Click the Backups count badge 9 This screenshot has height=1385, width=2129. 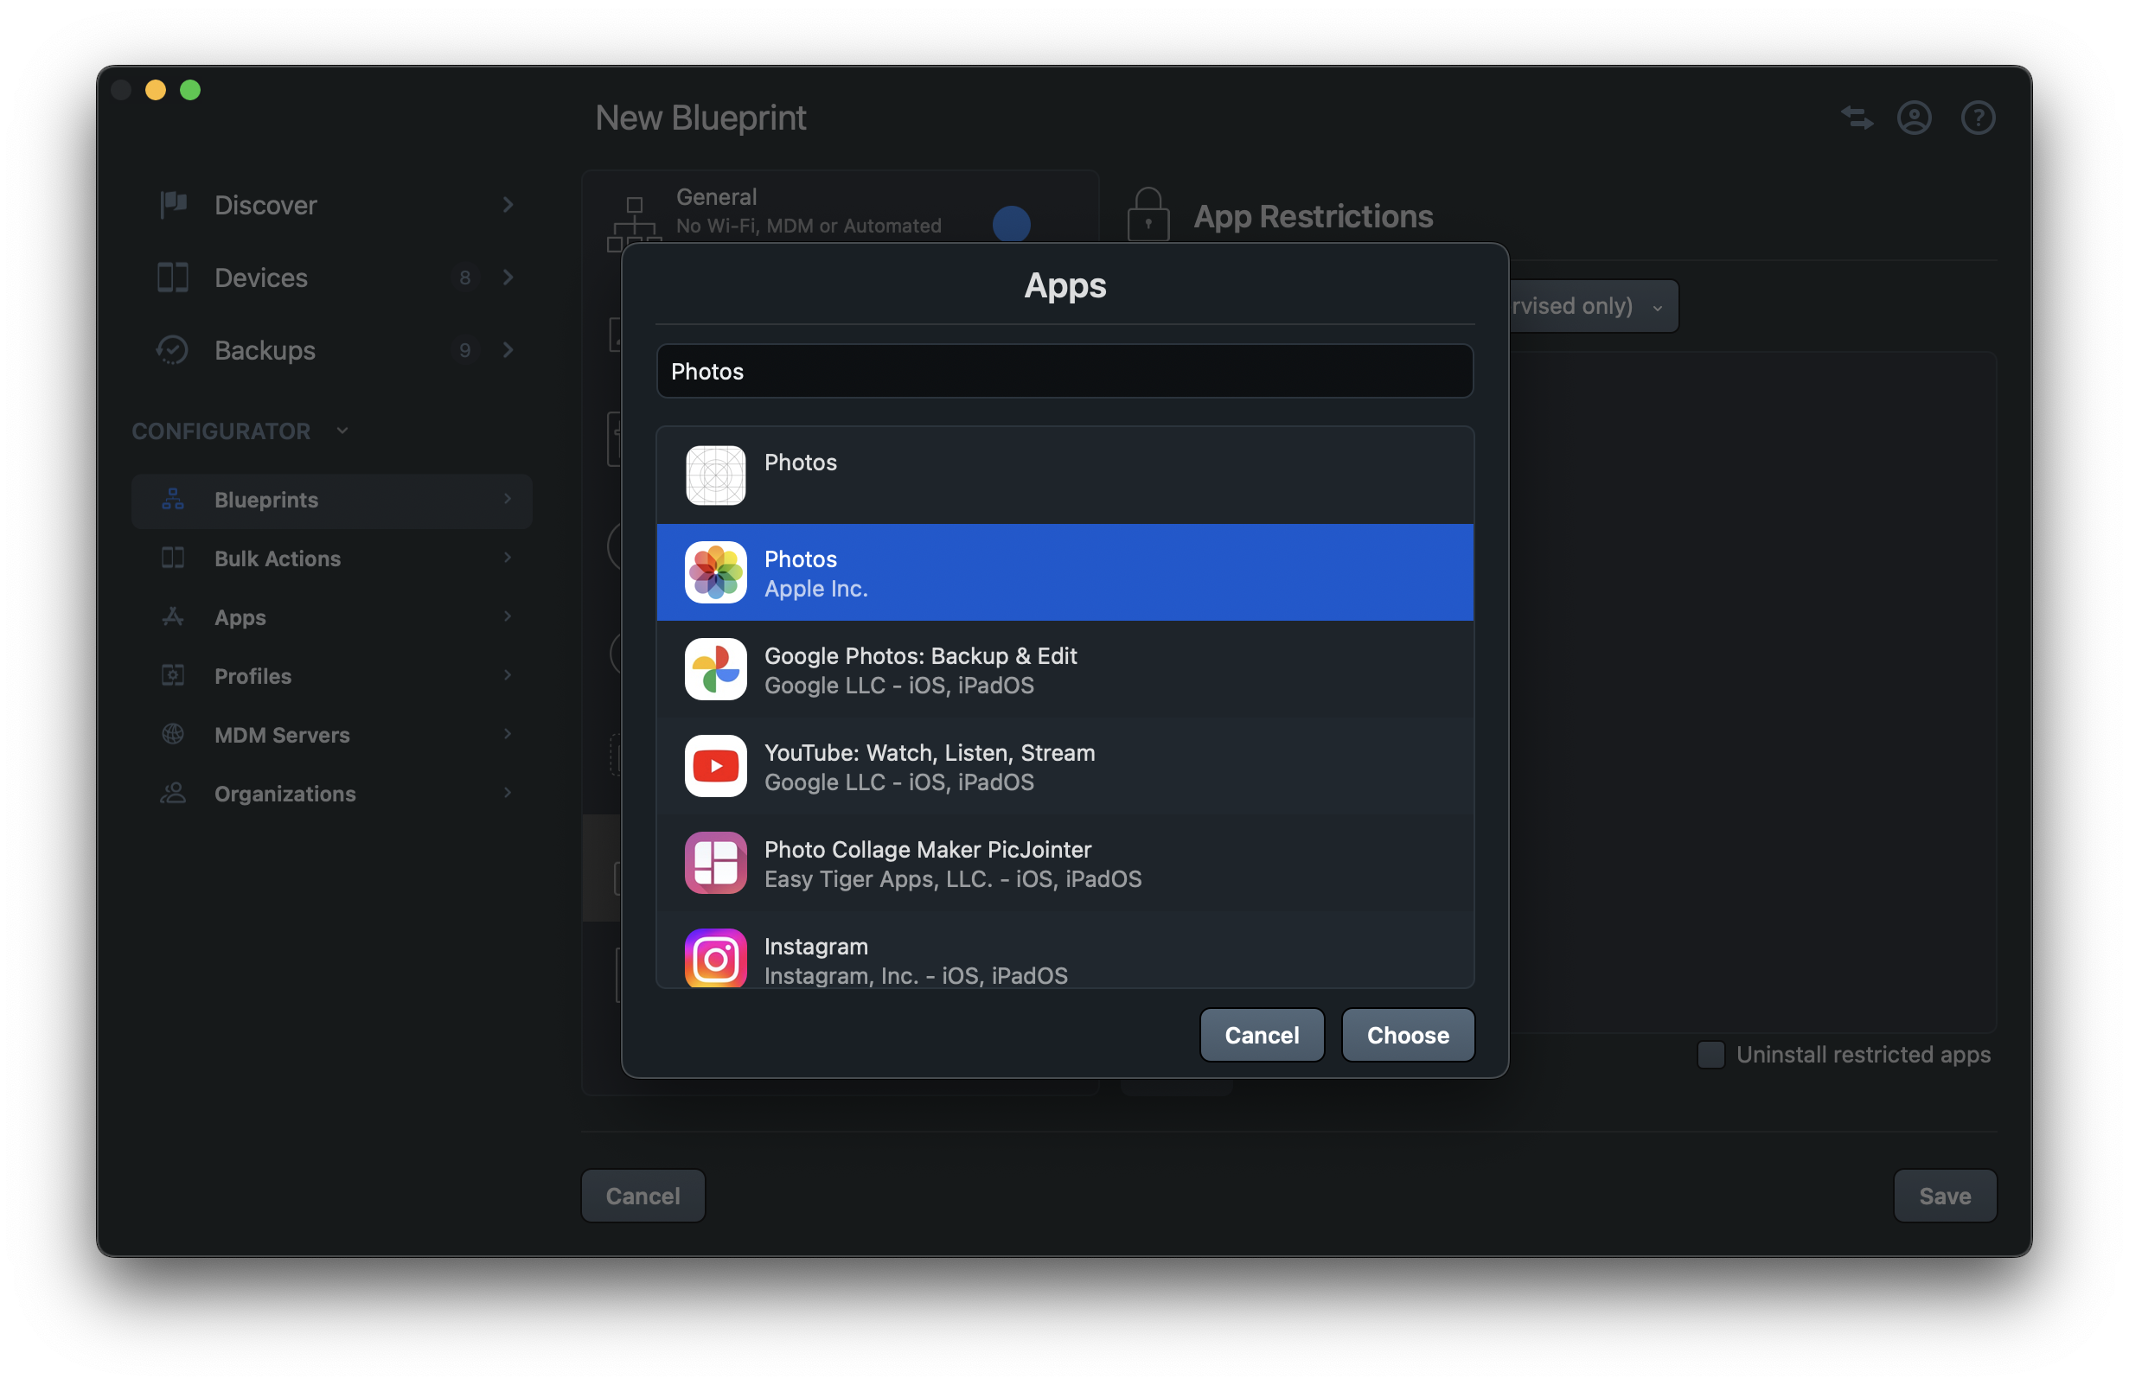pos(464,349)
